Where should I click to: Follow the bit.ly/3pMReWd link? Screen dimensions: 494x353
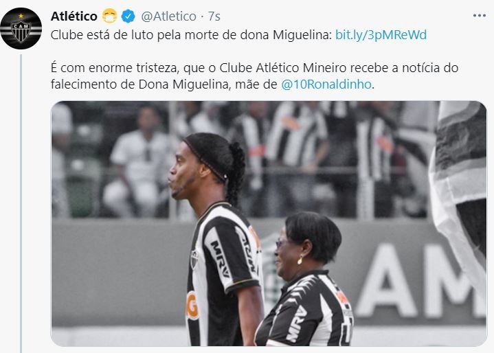click(x=381, y=34)
